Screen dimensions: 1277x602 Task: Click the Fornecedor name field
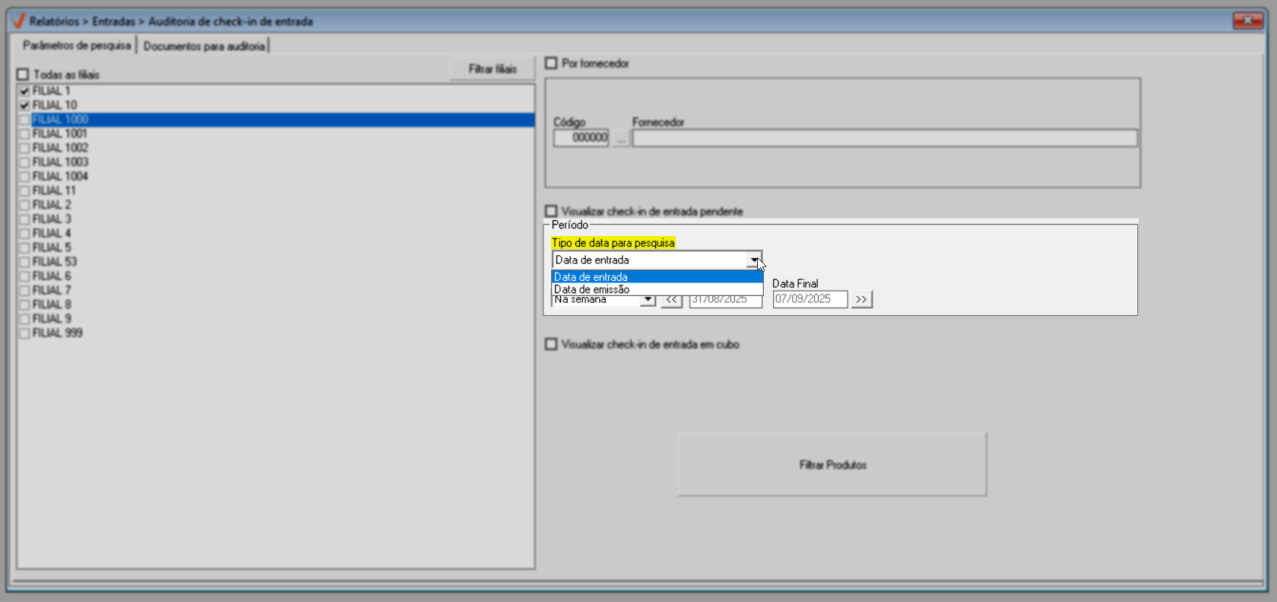(885, 137)
